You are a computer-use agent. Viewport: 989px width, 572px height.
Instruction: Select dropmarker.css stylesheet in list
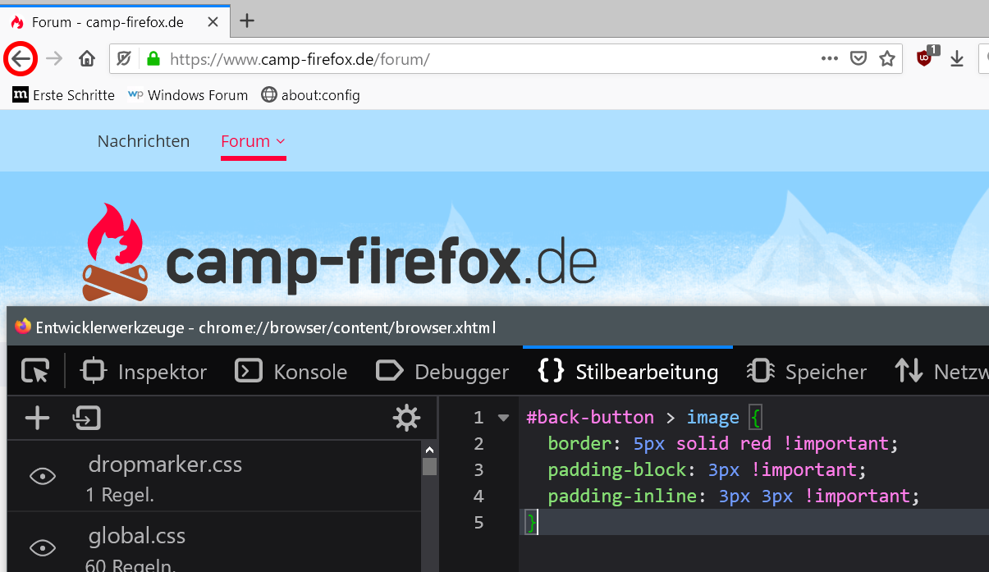click(x=214, y=476)
